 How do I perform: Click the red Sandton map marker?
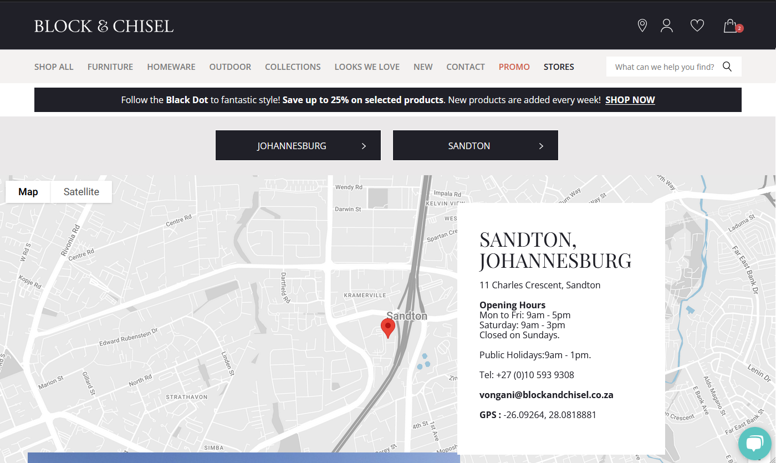(387, 328)
